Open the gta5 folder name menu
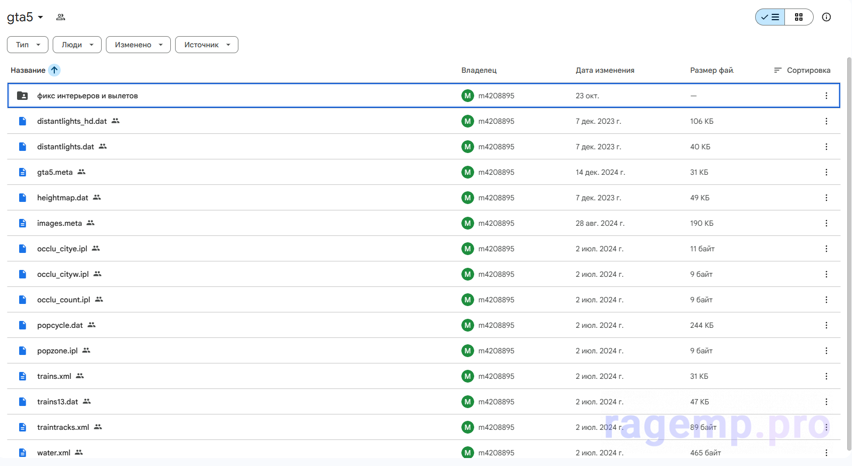Viewport: 852px width, 466px height. (25, 17)
